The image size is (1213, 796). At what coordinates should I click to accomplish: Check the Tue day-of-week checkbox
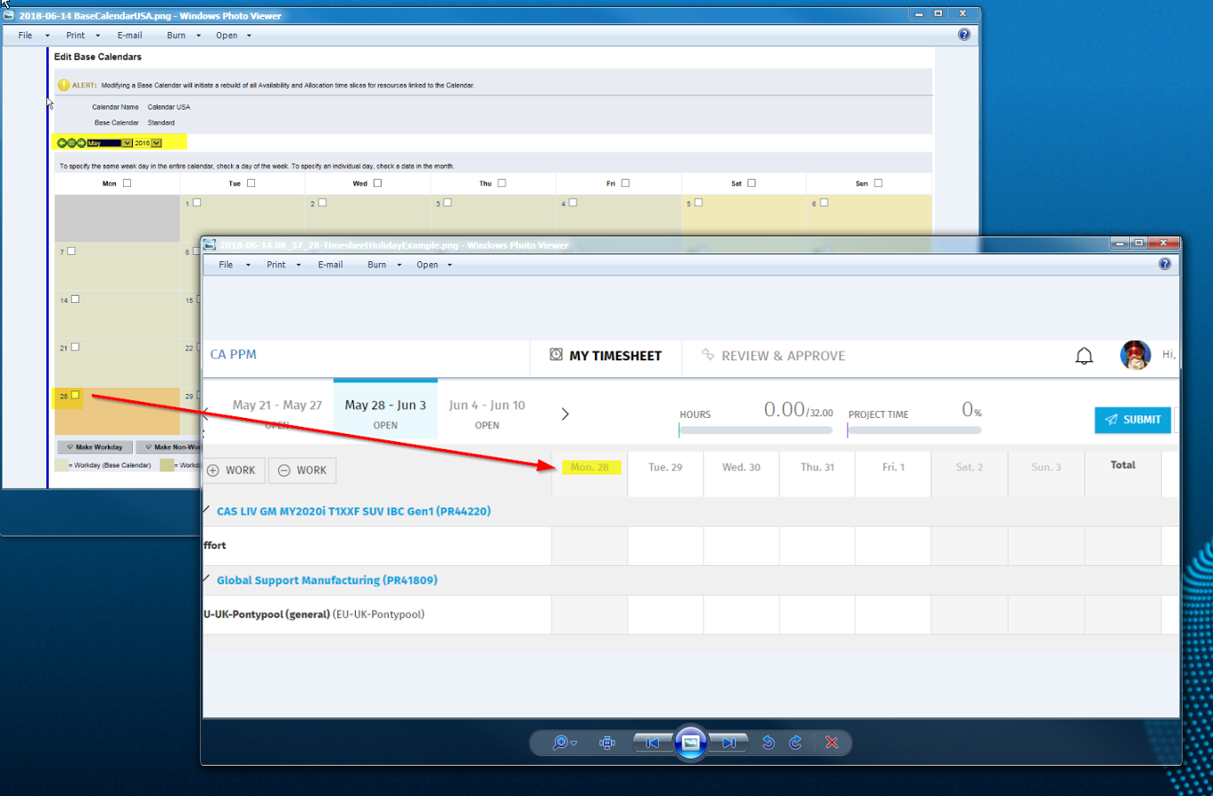tap(251, 182)
